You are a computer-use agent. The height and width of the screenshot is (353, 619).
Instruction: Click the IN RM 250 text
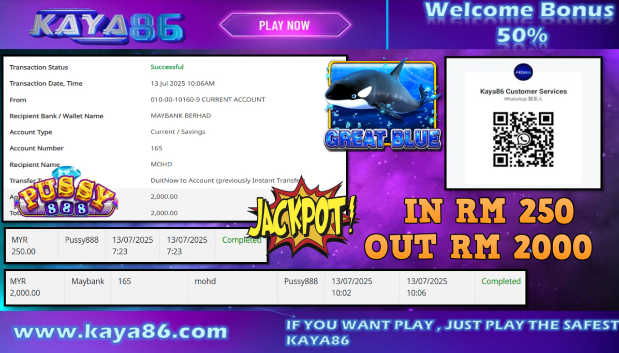(x=489, y=212)
